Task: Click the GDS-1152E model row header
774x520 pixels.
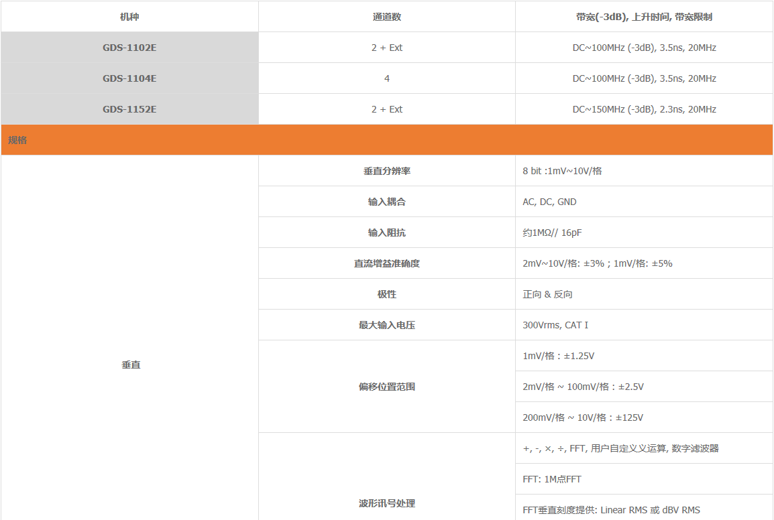Action: (x=129, y=109)
